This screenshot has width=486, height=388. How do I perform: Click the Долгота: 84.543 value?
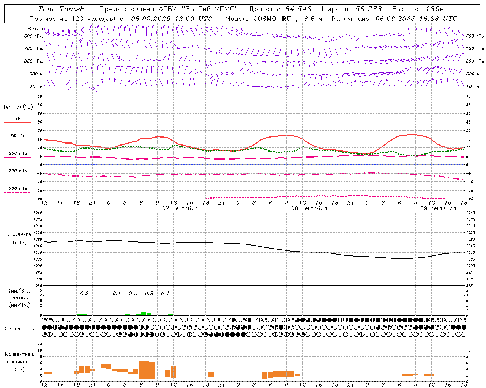(280, 9)
